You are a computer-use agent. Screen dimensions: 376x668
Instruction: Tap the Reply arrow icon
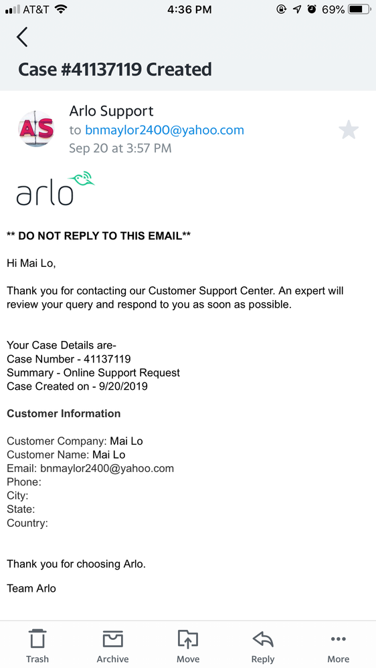(x=263, y=639)
